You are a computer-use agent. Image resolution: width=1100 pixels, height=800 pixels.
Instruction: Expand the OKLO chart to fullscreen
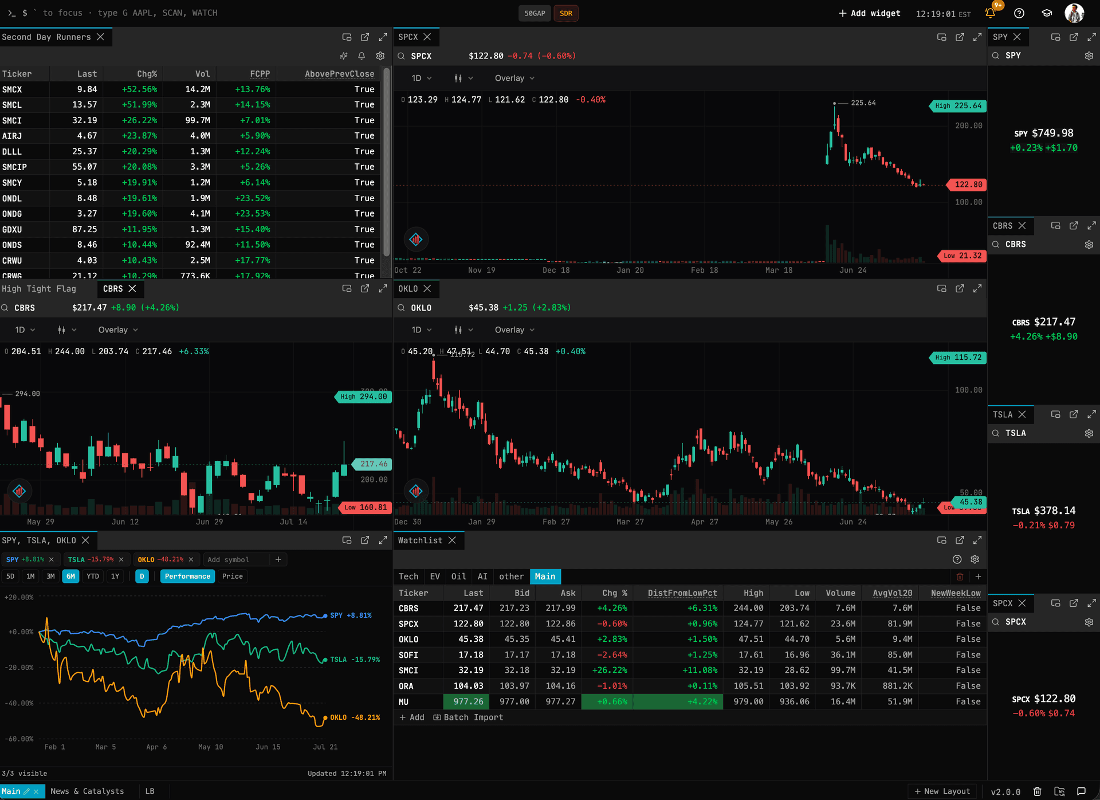(977, 289)
